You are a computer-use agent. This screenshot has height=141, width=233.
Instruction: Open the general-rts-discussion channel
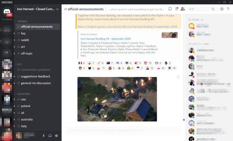click(x=38, y=83)
